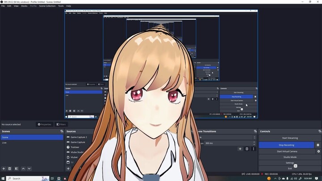Screen dimensions: 322x181
Task: Open source Filters button
Action: (61, 124)
